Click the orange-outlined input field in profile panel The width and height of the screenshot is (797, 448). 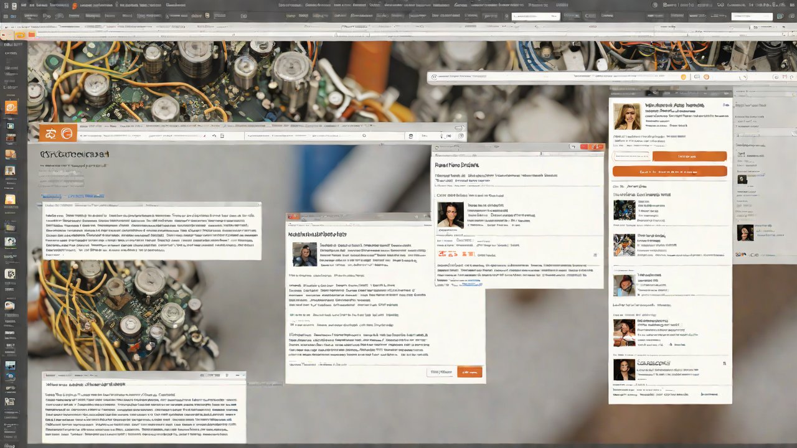point(631,157)
